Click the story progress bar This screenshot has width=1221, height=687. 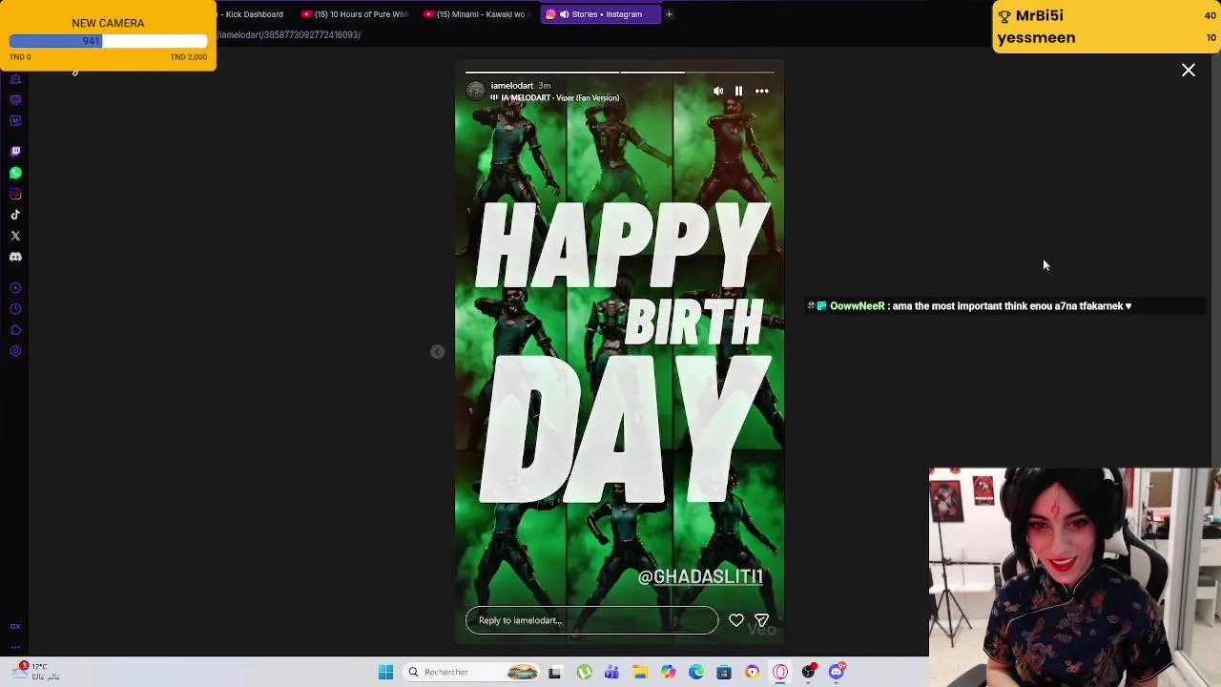coord(619,72)
